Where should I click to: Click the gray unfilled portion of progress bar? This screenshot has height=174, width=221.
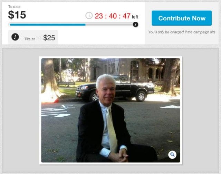pyautogui.click(x=109, y=25)
